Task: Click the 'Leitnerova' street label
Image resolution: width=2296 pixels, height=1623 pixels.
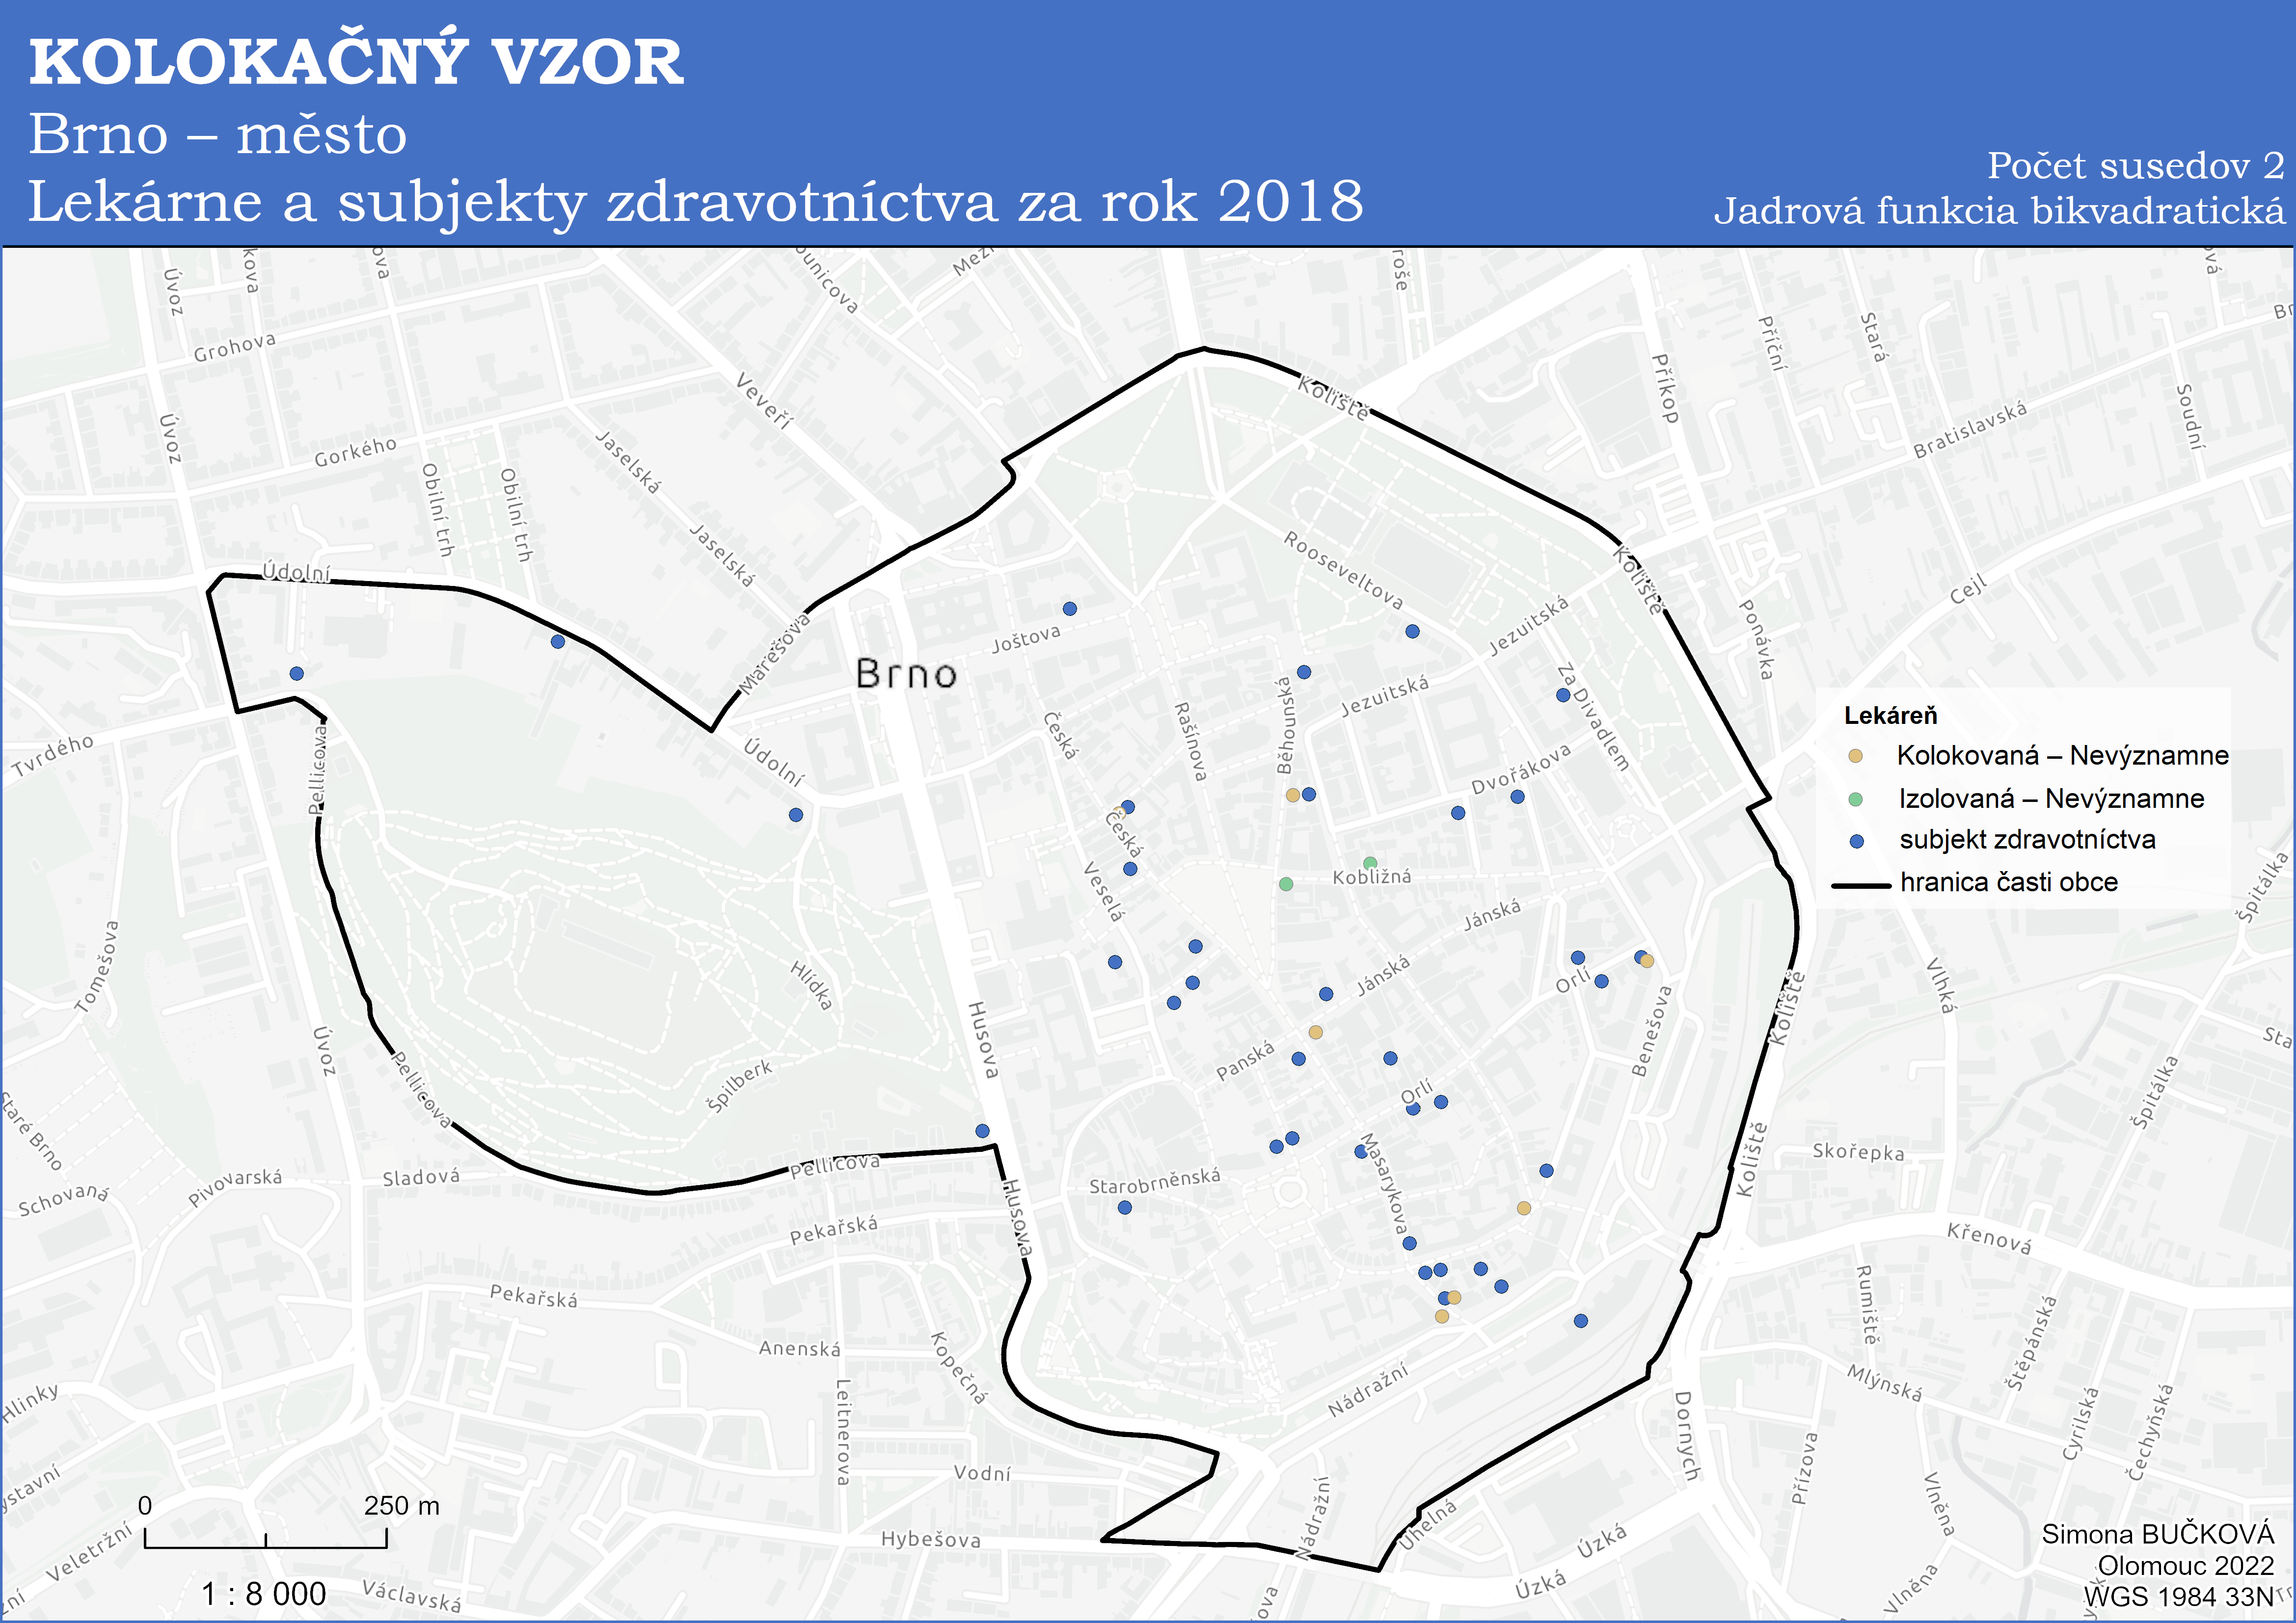Action: [x=843, y=1432]
